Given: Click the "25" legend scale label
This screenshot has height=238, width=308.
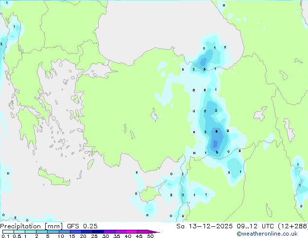Looking at the screenshot, I should (94, 236).
